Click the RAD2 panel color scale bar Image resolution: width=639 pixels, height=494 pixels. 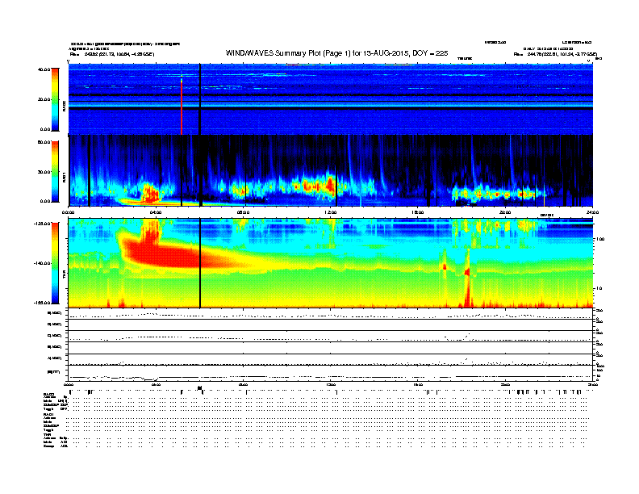point(55,99)
